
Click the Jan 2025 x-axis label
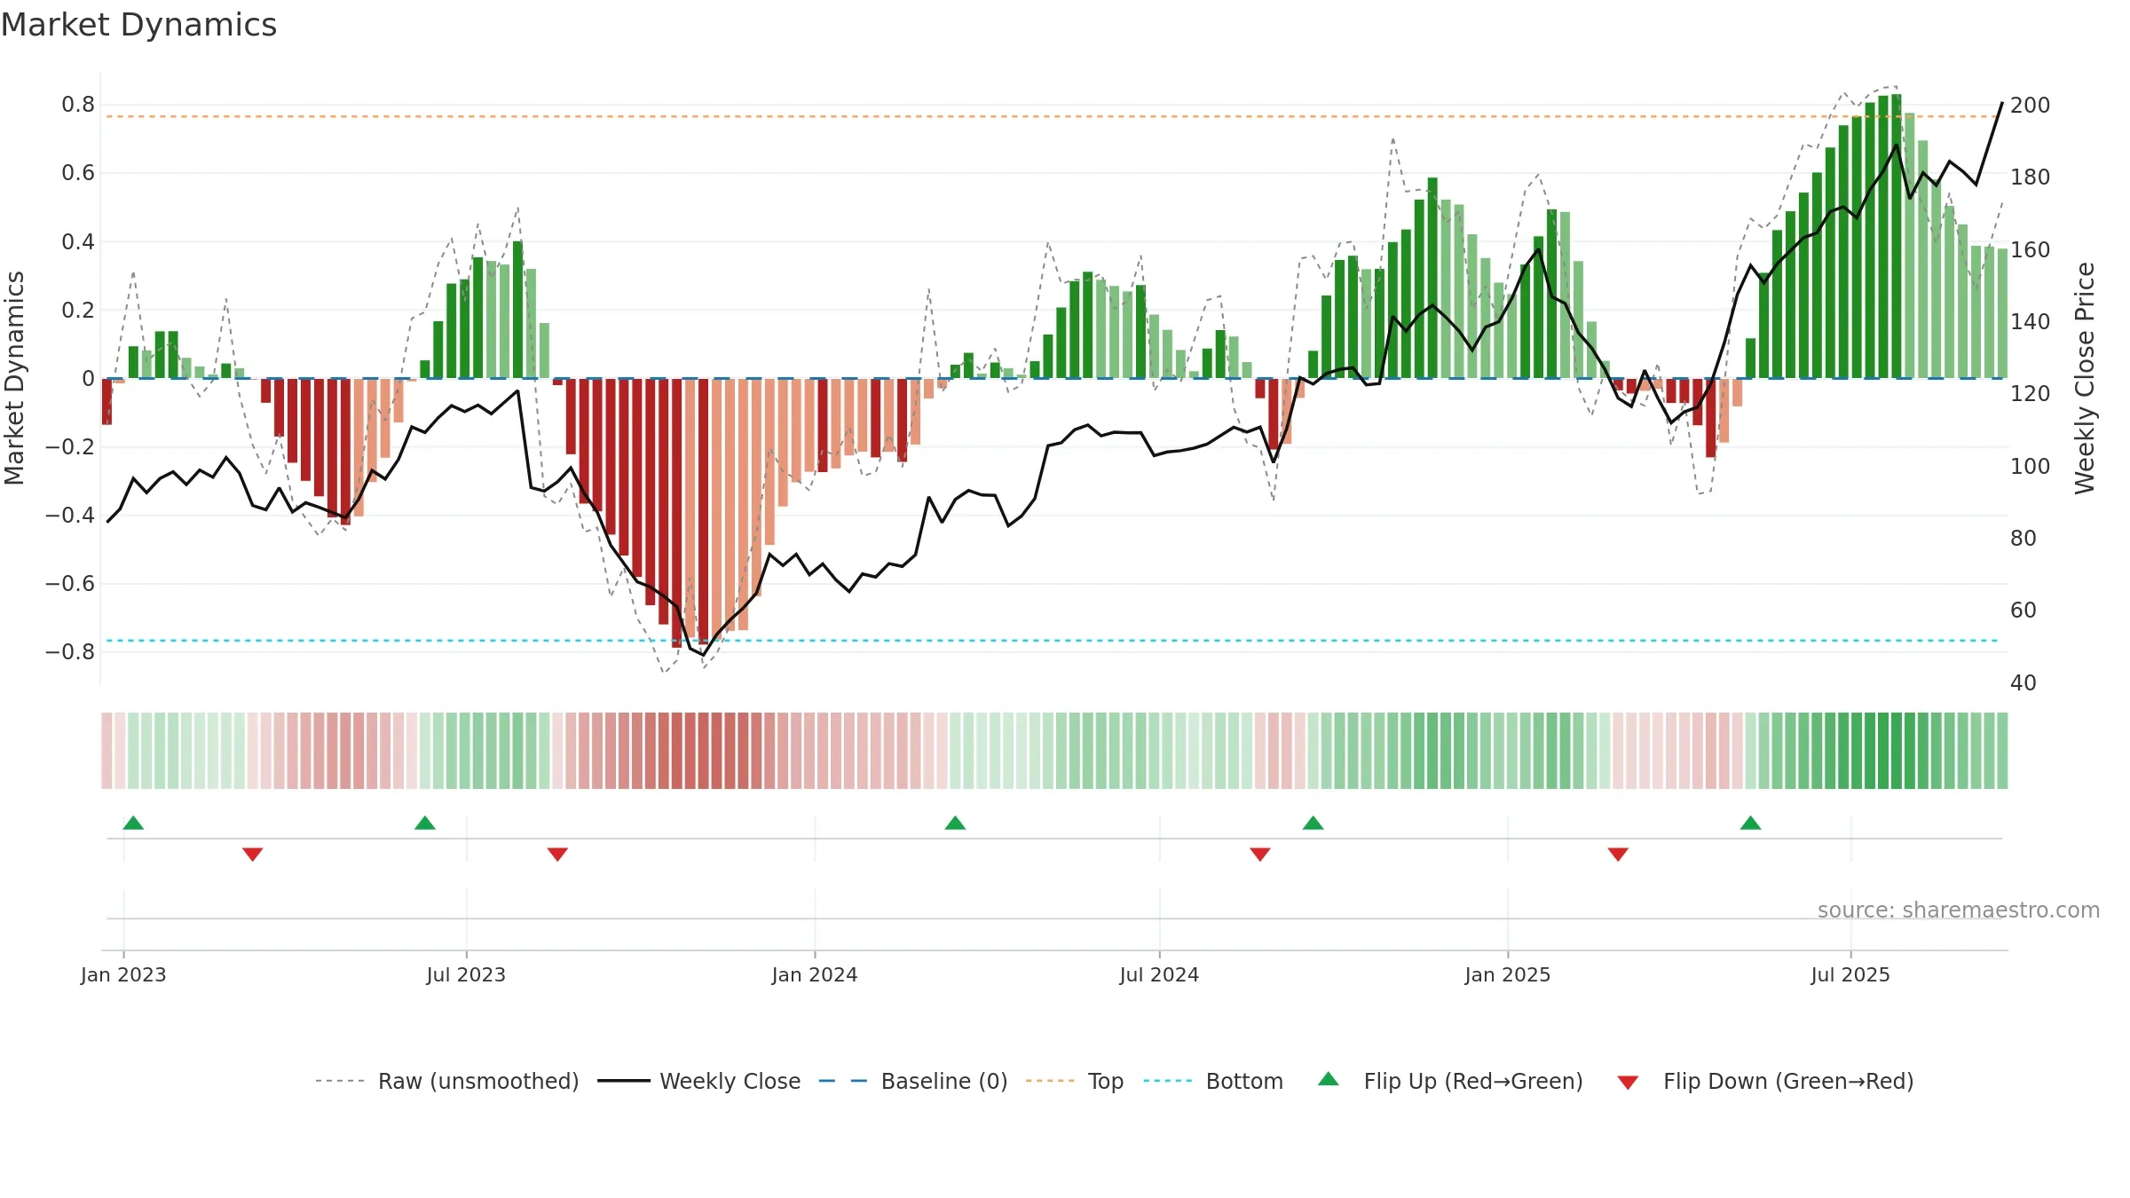click(1508, 974)
